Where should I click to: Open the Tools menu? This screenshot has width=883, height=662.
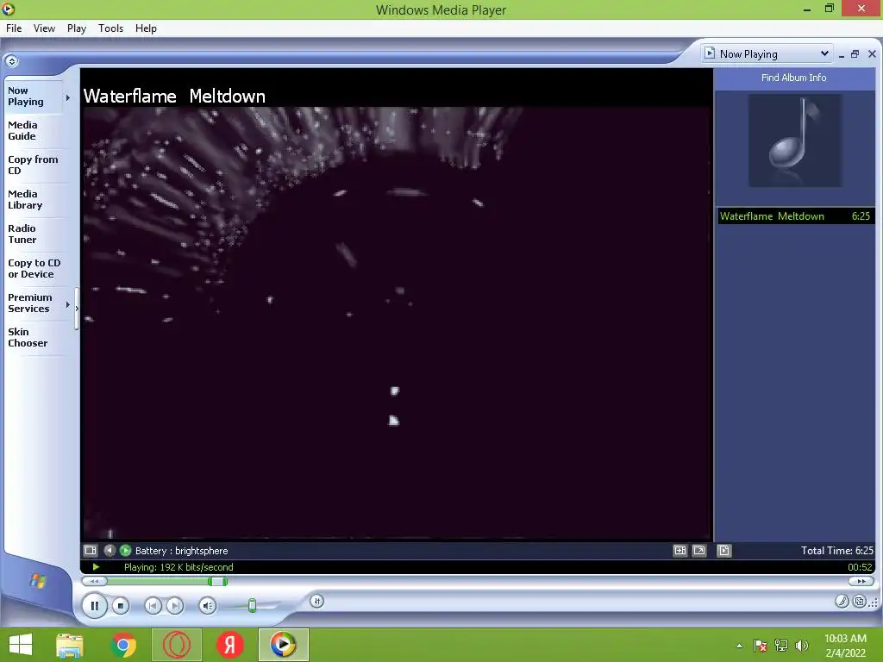coord(110,28)
